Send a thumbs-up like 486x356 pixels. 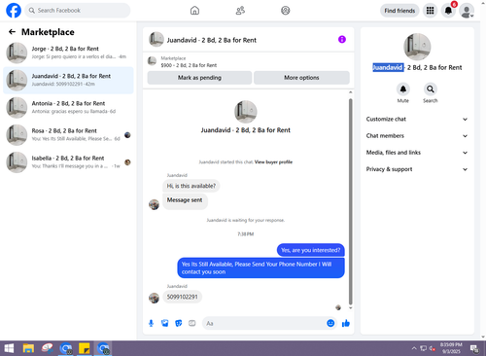pyautogui.click(x=346, y=323)
